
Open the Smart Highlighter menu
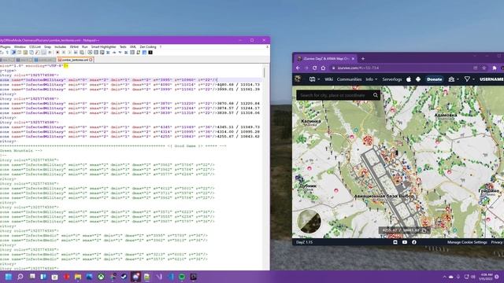tap(103, 47)
